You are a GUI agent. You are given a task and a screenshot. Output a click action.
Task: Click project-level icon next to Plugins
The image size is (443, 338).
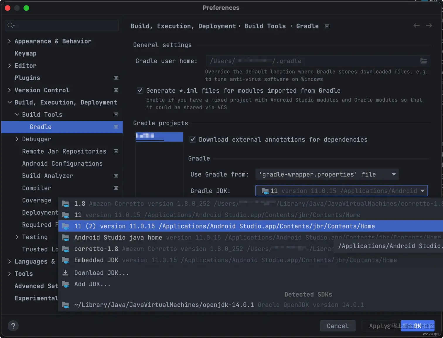click(116, 78)
